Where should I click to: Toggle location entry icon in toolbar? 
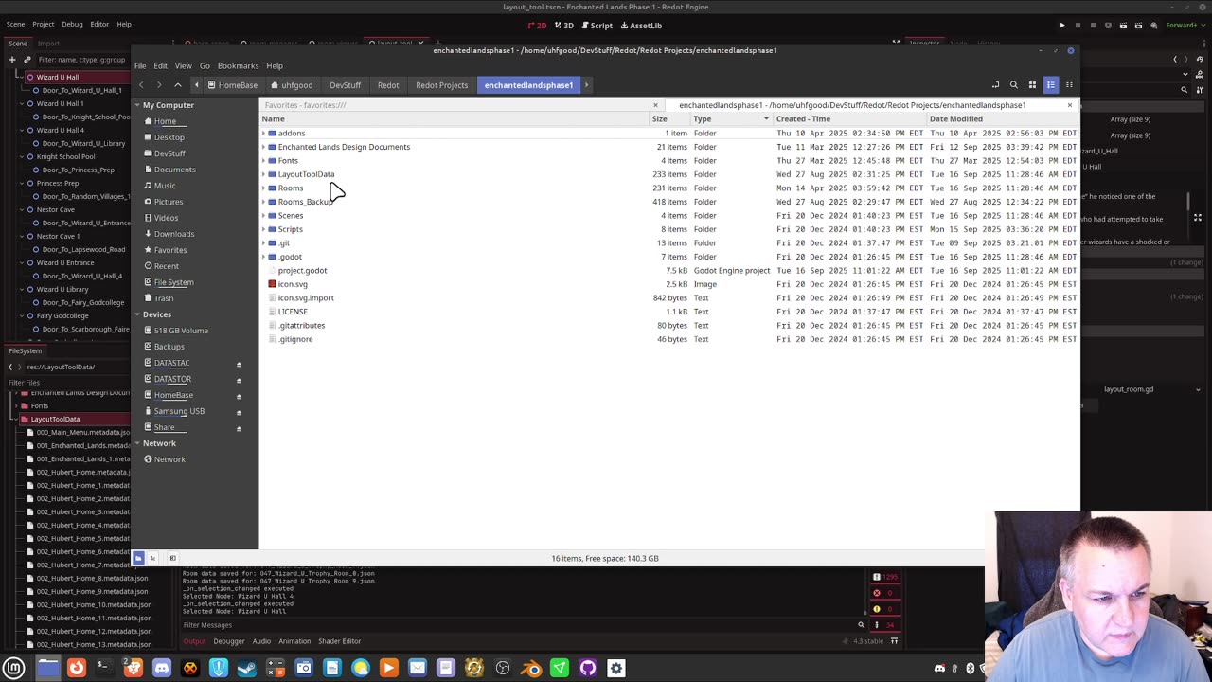[x=995, y=85]
